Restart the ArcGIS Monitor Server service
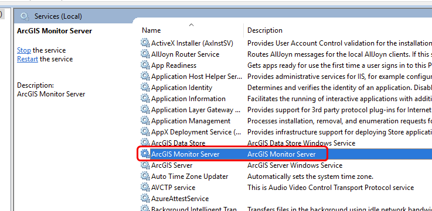Viewport: 432px width, 211px height. [x=28, y=59]
